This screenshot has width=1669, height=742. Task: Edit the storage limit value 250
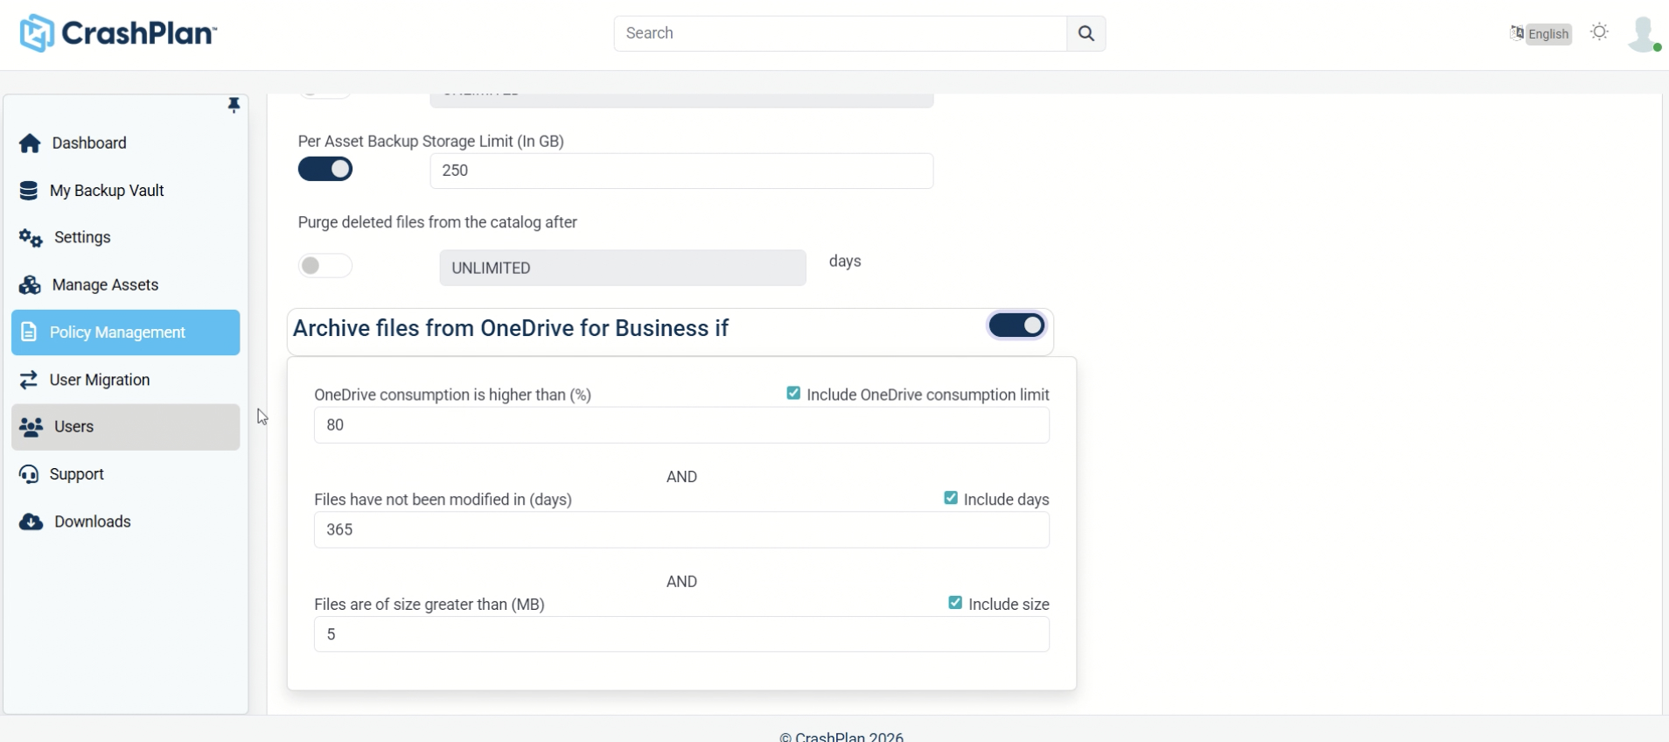681,171
